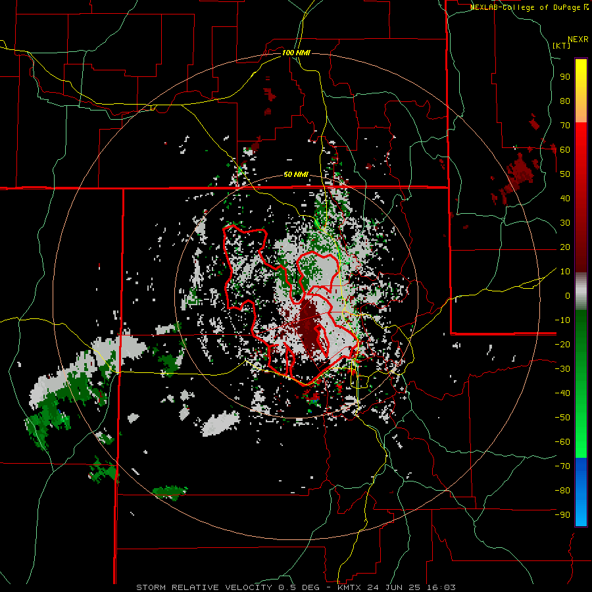Click the -50 value on the velocity scale

tap(562, 418)
